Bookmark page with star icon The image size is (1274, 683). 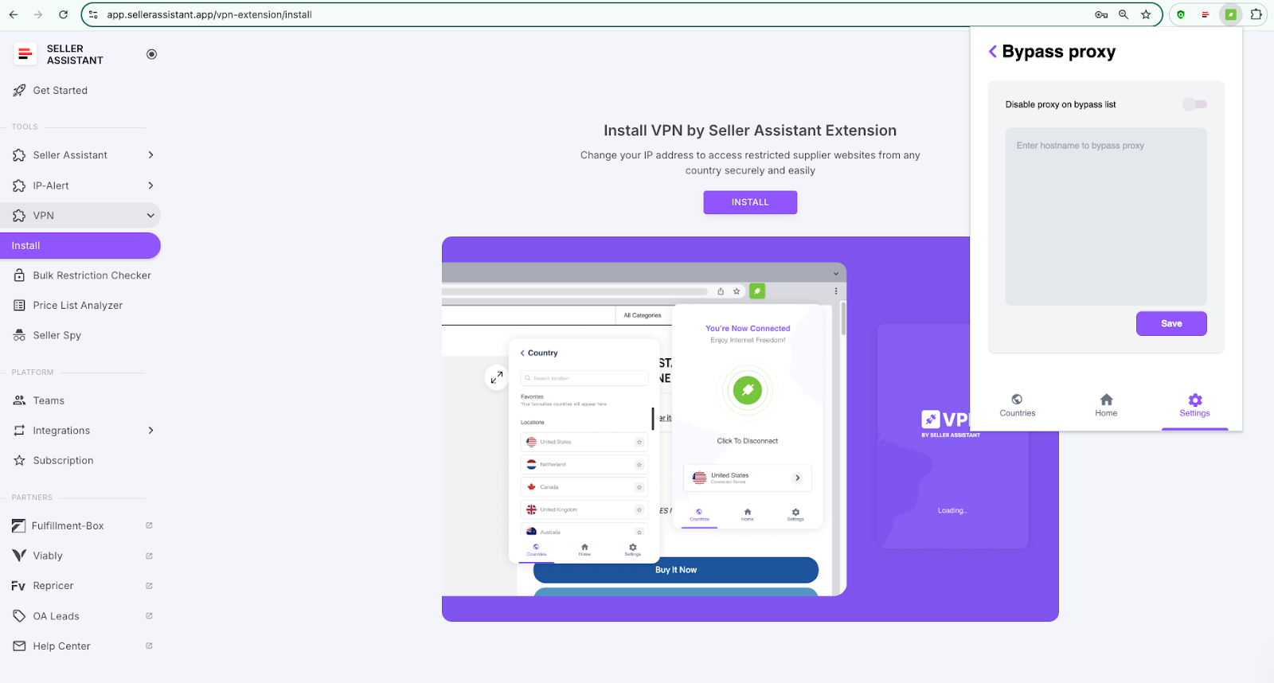(1146, 14)
